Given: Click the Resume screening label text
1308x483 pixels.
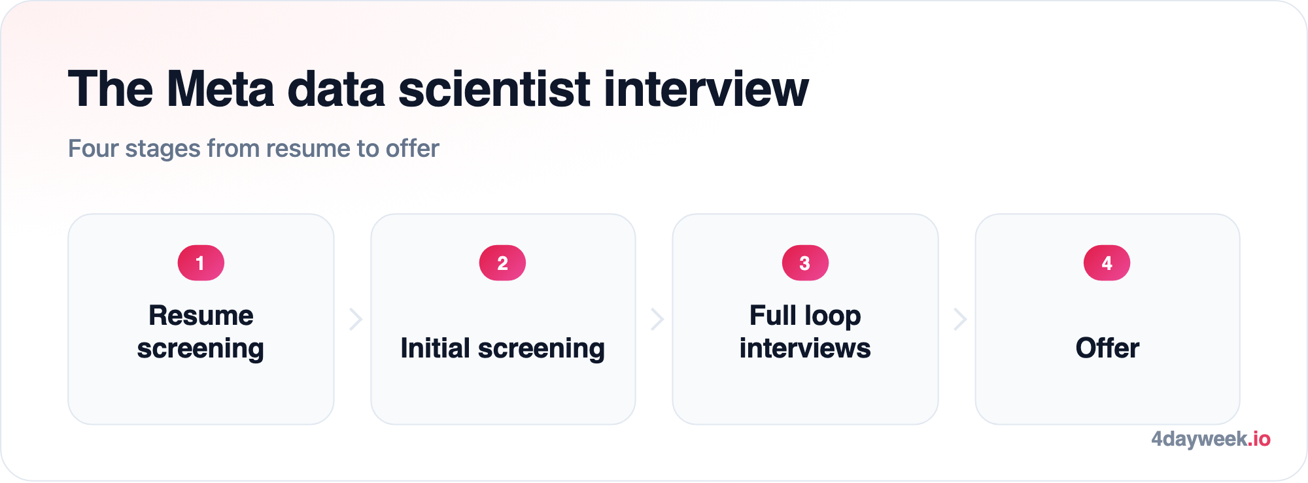Looking at the screenshot, I should [x=201, y=332].
